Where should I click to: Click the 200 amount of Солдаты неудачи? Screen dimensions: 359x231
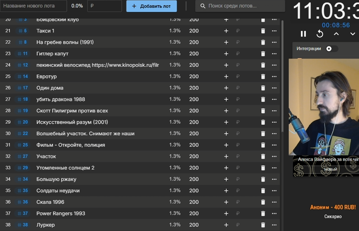pyautogui.click(x=194, y=191)
